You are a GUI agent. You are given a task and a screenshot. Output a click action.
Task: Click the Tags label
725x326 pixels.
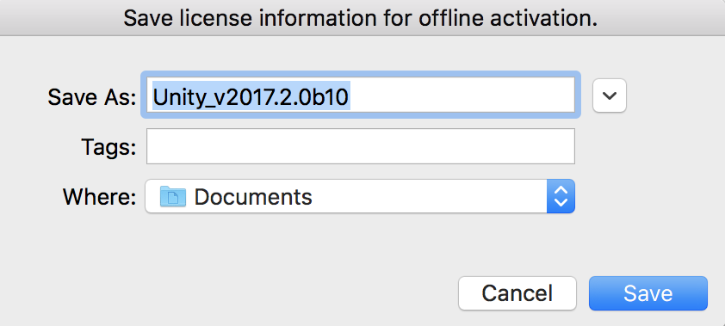click(x=108, y=147)
